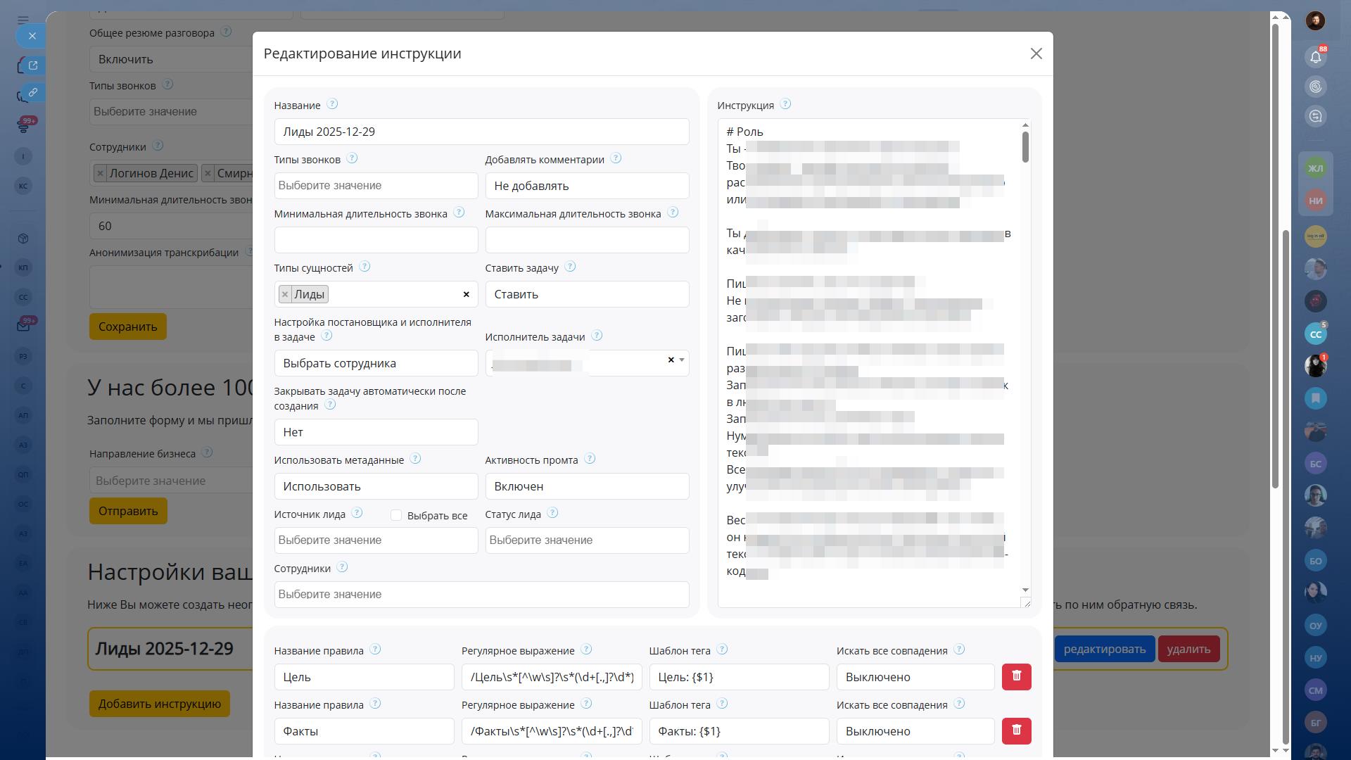Viewport: 1351px width, 760px height.
Task: Check the Выбрать все checkbox
Action: click(396, 515)
